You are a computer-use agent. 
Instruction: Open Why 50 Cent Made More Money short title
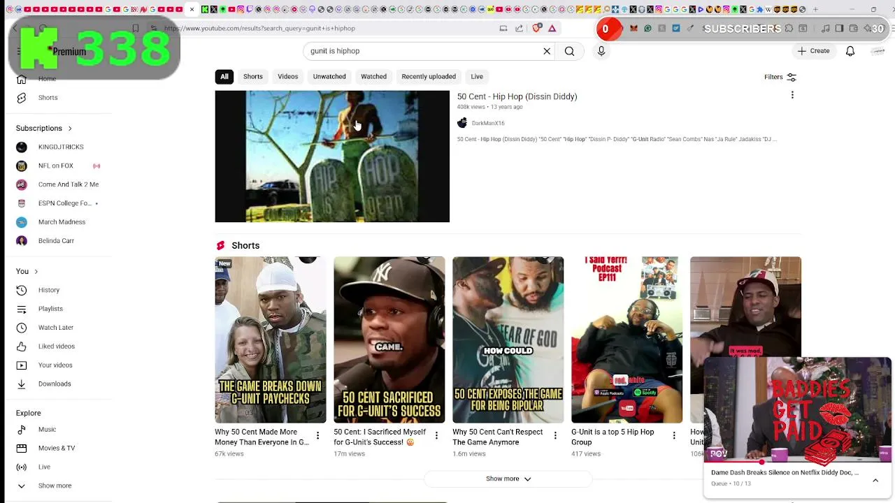point(262,437)
